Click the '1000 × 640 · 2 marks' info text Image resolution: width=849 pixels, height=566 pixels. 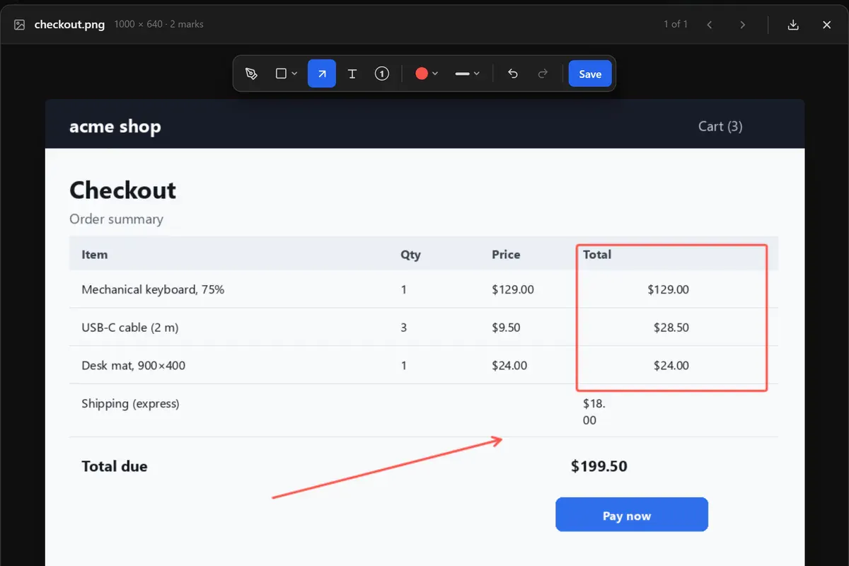tap(157, 25)
